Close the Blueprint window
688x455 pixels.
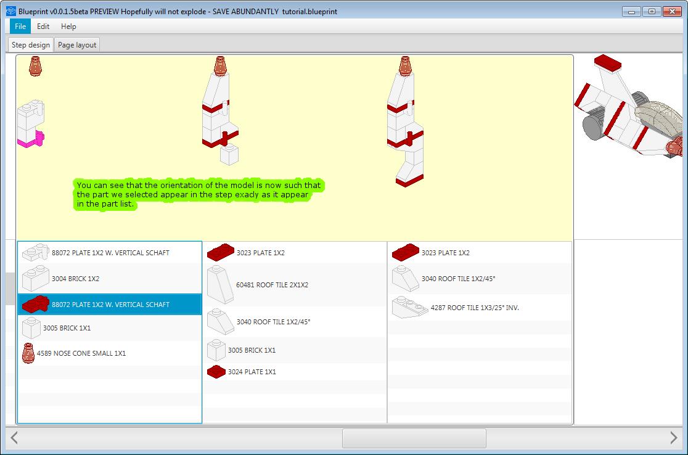[672, 12]
